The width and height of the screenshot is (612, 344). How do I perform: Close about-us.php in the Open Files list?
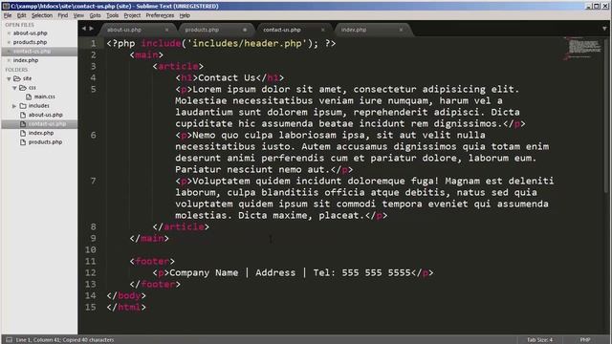click(9, 33)
